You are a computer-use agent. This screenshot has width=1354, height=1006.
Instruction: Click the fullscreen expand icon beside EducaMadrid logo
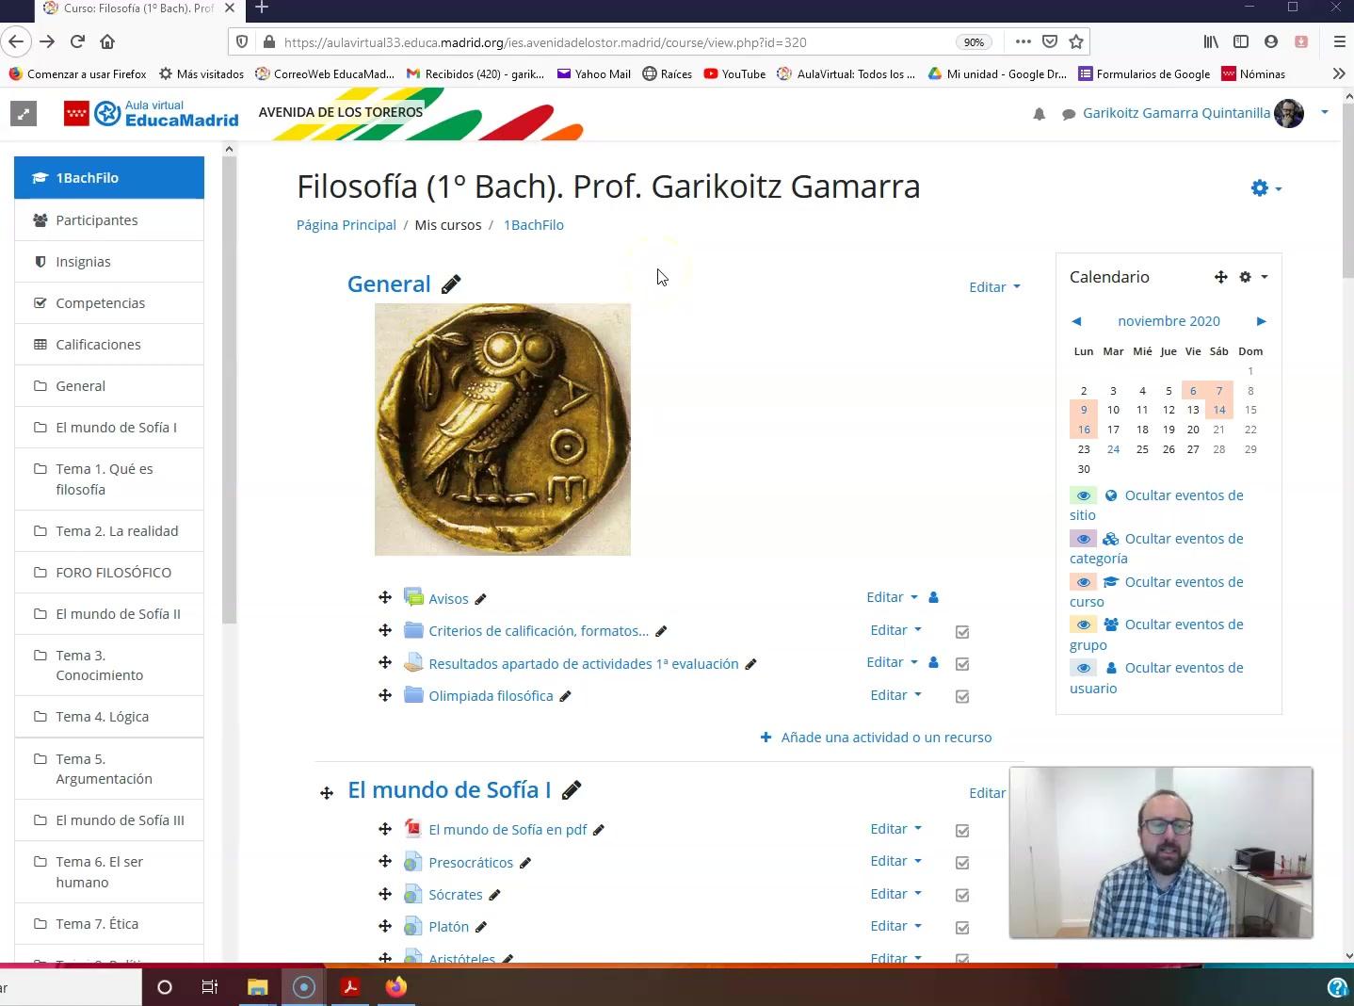pos(24,114)
